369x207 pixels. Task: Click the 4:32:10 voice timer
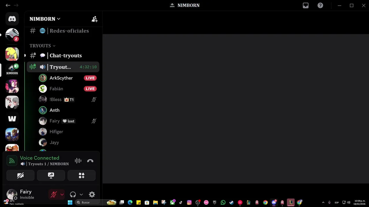88,67
